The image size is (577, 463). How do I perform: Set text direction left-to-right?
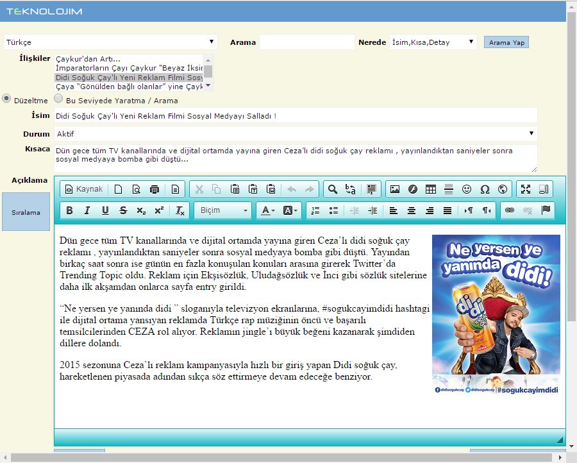coord(469,210)
